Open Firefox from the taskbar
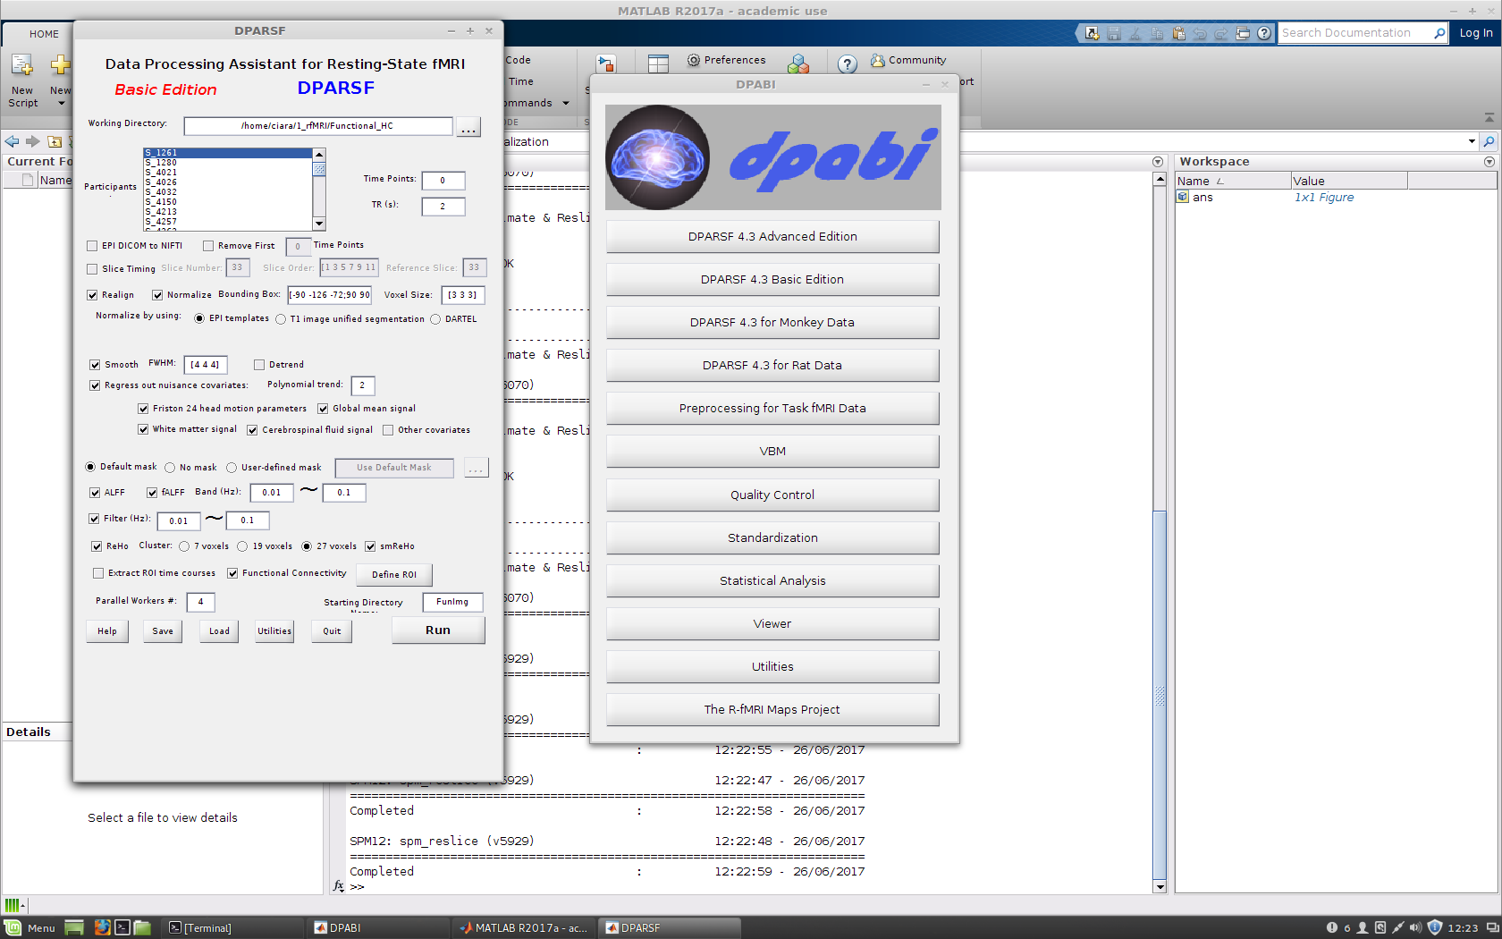This screenshot has height=939, width=1502. (x=102, y=927)
